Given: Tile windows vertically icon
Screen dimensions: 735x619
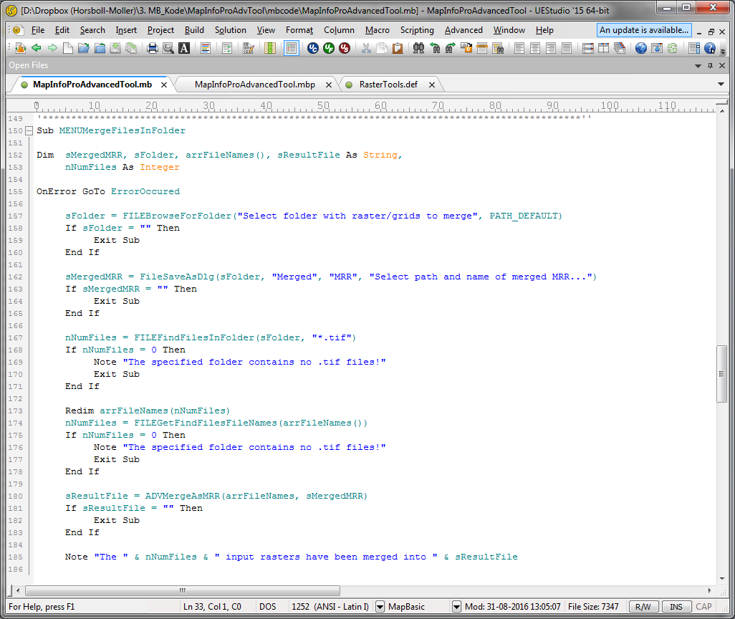Looking at the screenshot, I should click(x=604, y=48).
